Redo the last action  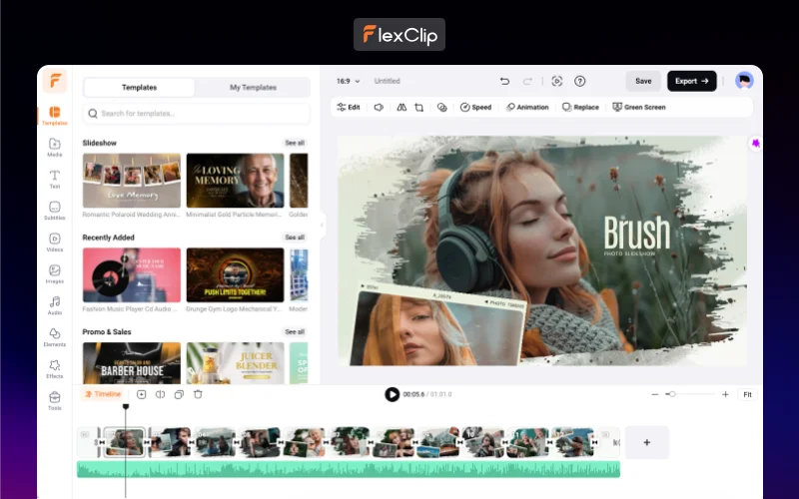coord(527,81)
